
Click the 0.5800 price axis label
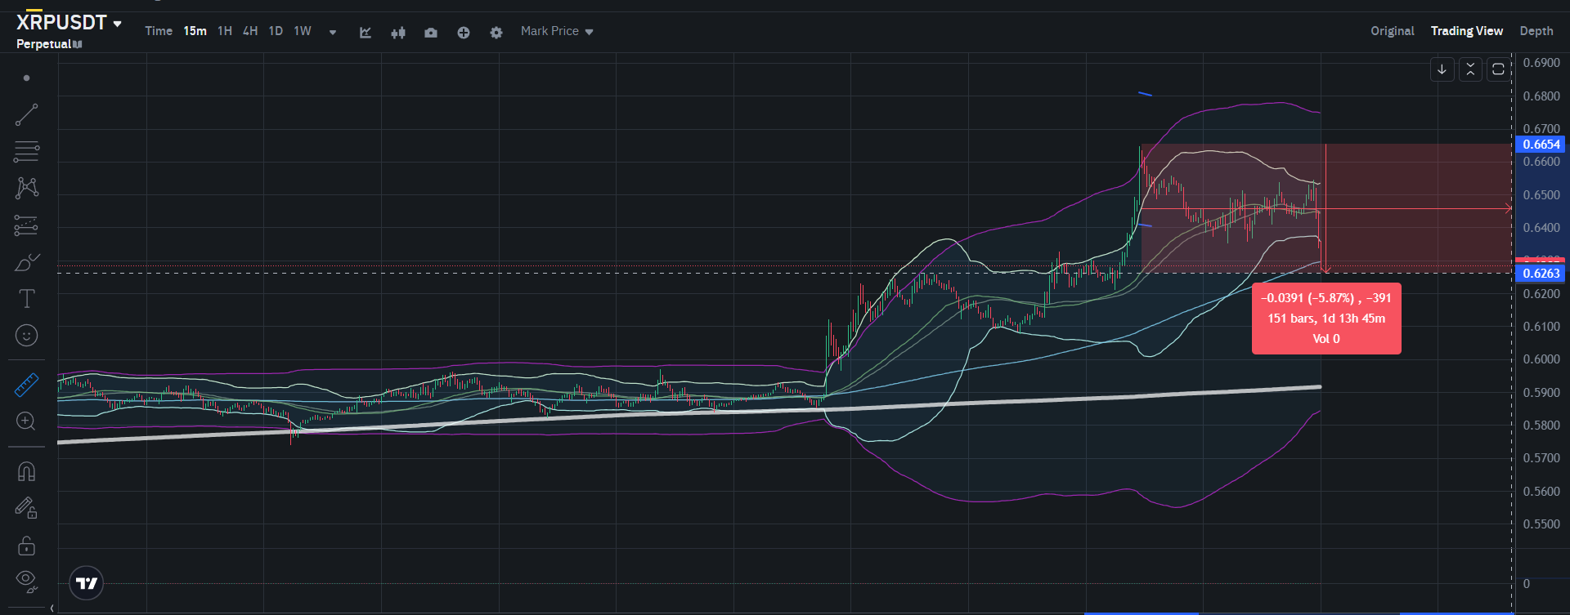click(x=1541, y=426)
